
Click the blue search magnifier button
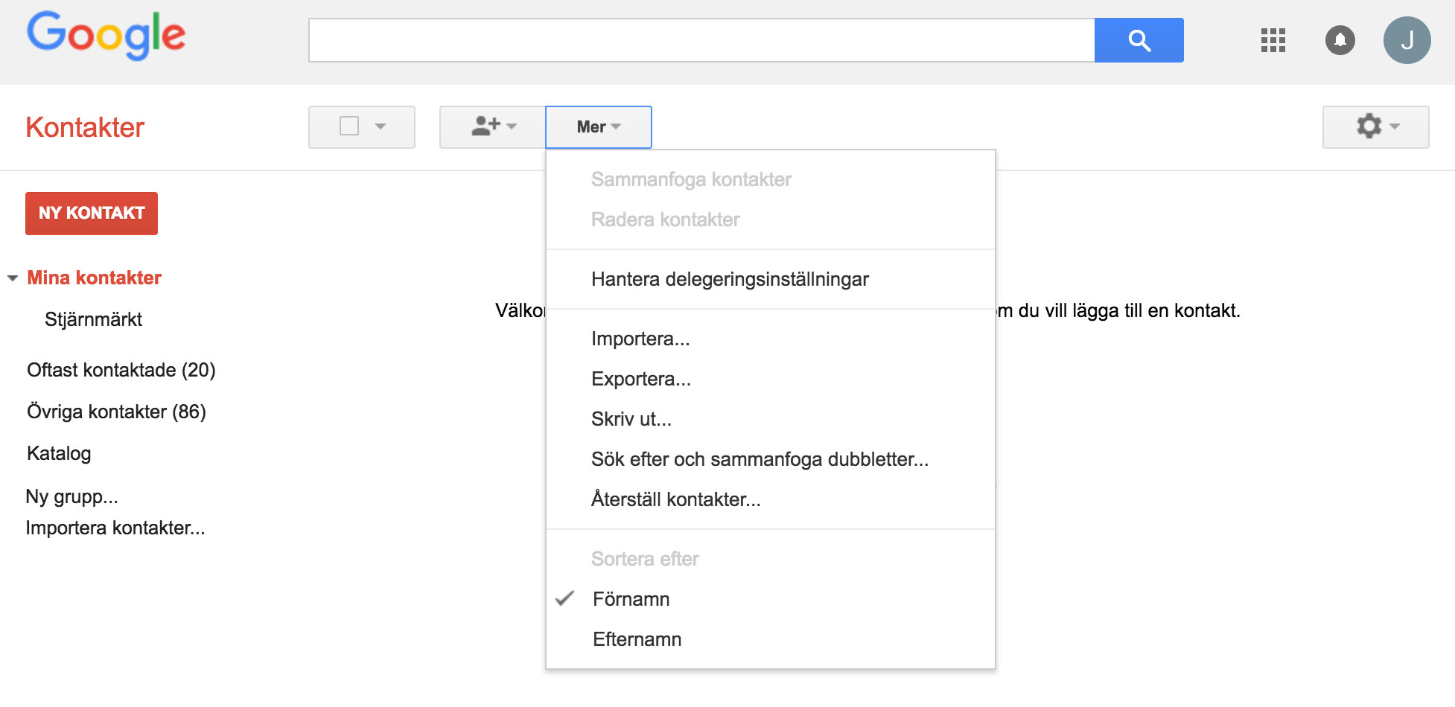pos(1139,40)
